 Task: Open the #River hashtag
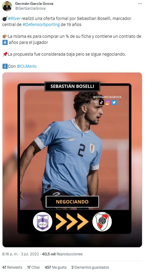click(14, 18)
